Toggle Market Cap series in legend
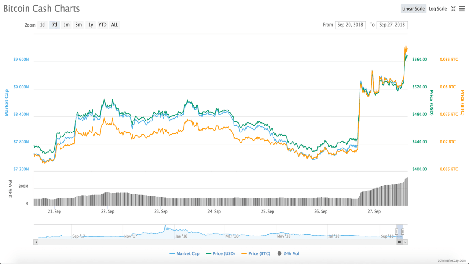Screen dimensions: 469x264 (185, 253)
